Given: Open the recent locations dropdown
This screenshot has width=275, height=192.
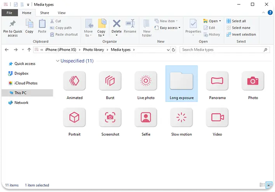Looking at the screenshot, I should click(x=23, y=50).
